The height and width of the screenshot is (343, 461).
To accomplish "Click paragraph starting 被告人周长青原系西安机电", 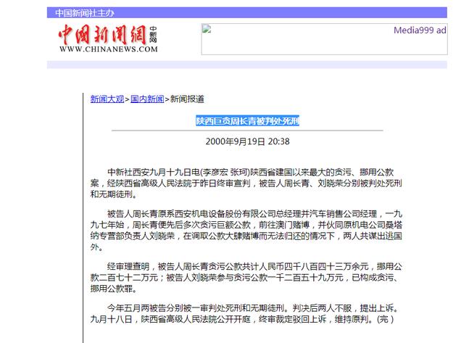I will (x=246, y=231).
